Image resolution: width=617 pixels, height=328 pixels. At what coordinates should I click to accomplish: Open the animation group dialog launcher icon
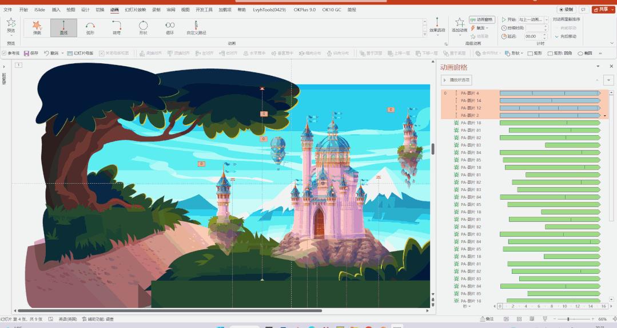point(446,44)
